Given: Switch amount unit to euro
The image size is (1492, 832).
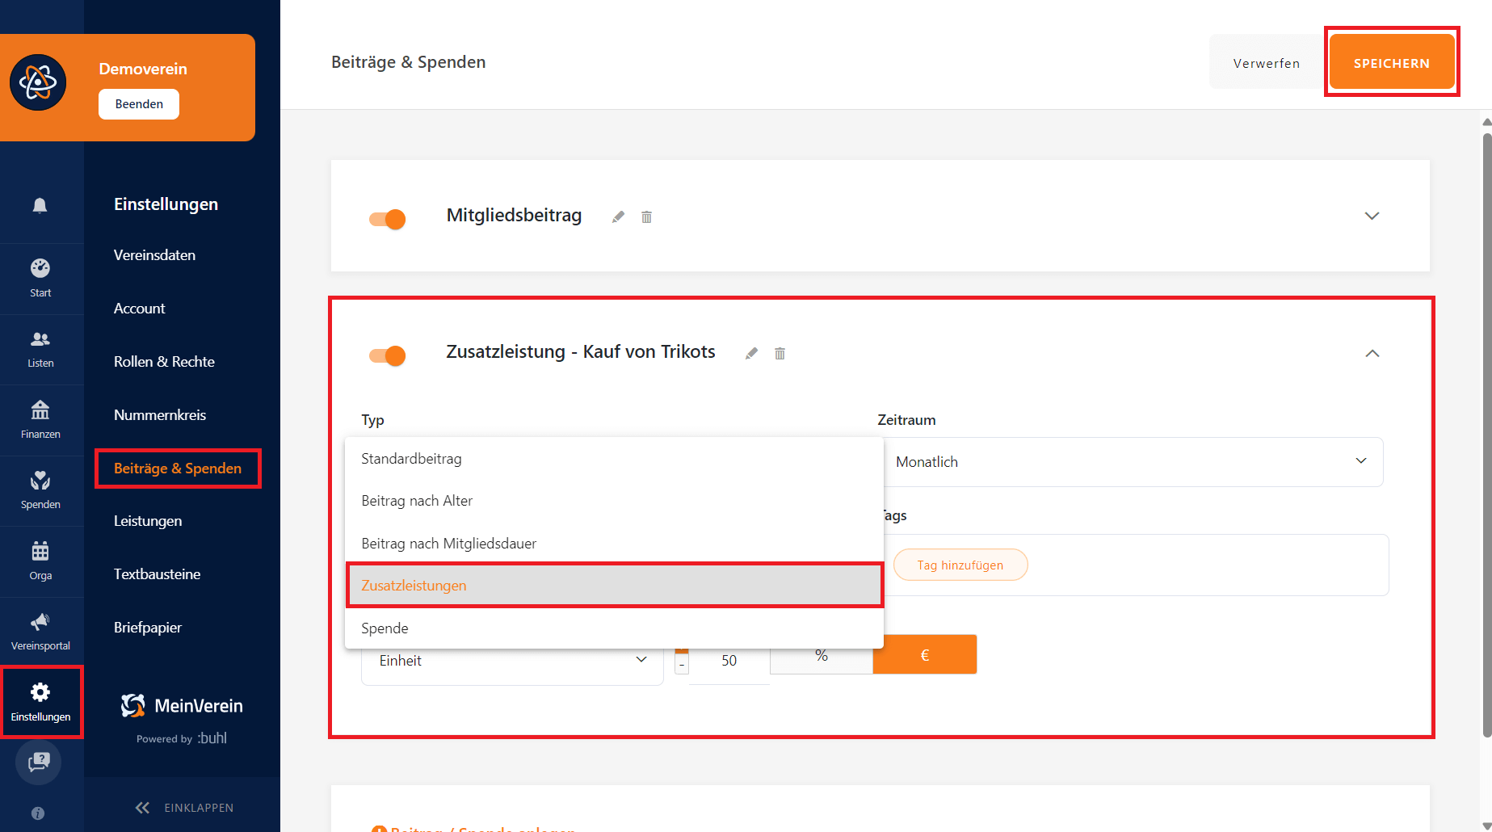Looking at the screenshot, I should pyautogui.click(x=925, y=654).
